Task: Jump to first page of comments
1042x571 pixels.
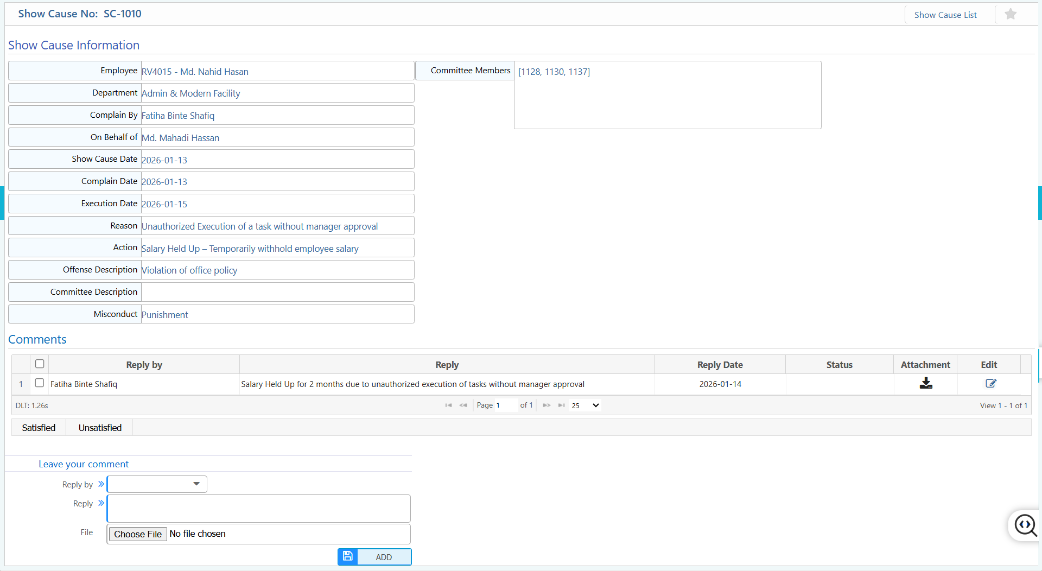Action: pos(448,405)
